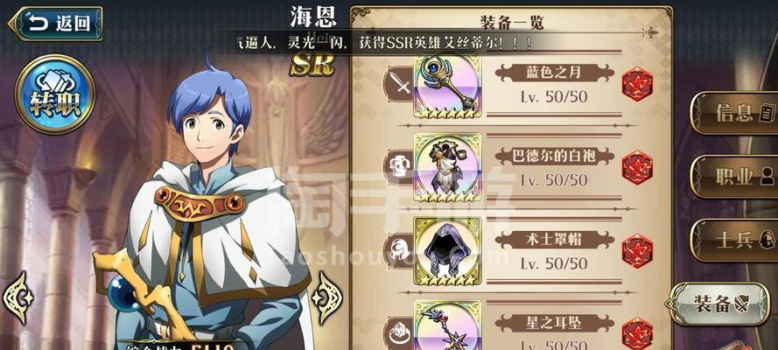Tap the 星之耳坠 accessory icon
Viewport: 778px width, 350px height.
[x=447, y=325]
